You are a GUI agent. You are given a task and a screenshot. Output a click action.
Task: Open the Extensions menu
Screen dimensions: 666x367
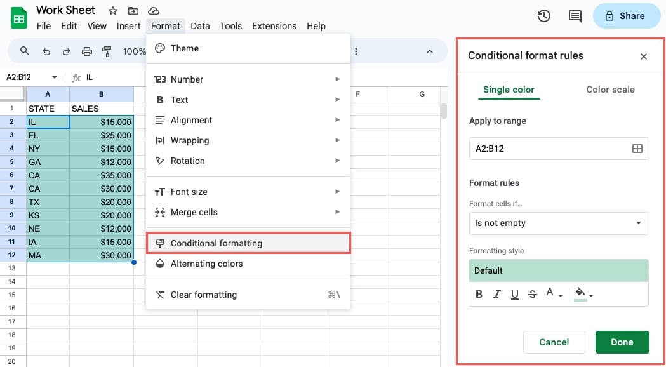[x=274, y=26]
